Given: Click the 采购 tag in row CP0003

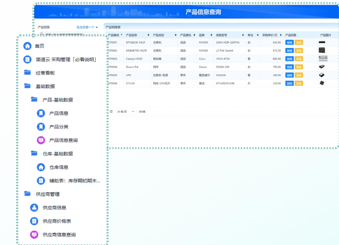Looking at the screenshot, I should [299, 59].
